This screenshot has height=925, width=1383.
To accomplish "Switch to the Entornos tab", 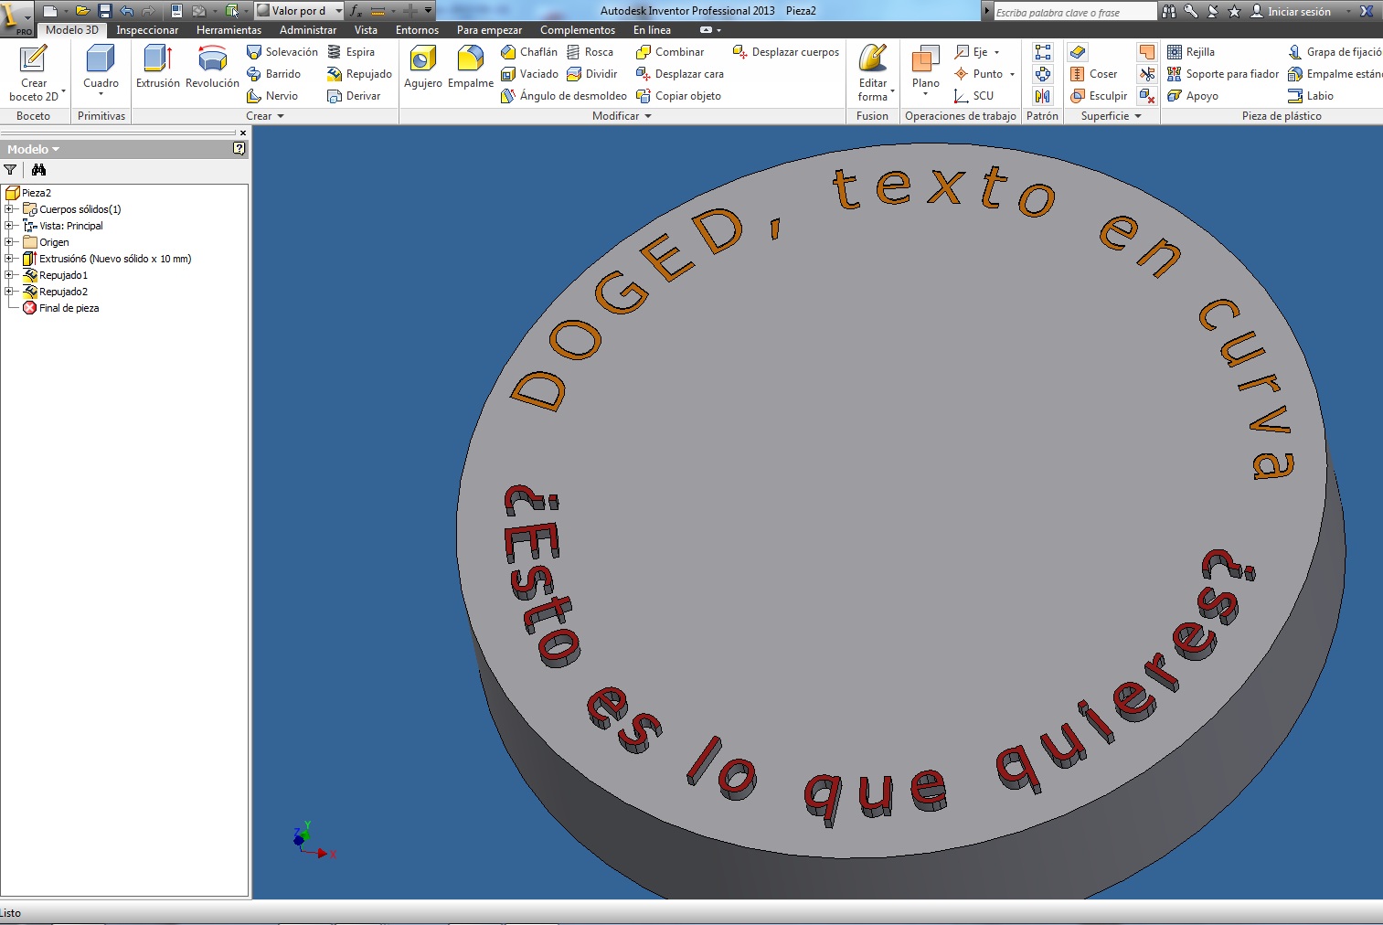I will point(417,30).
